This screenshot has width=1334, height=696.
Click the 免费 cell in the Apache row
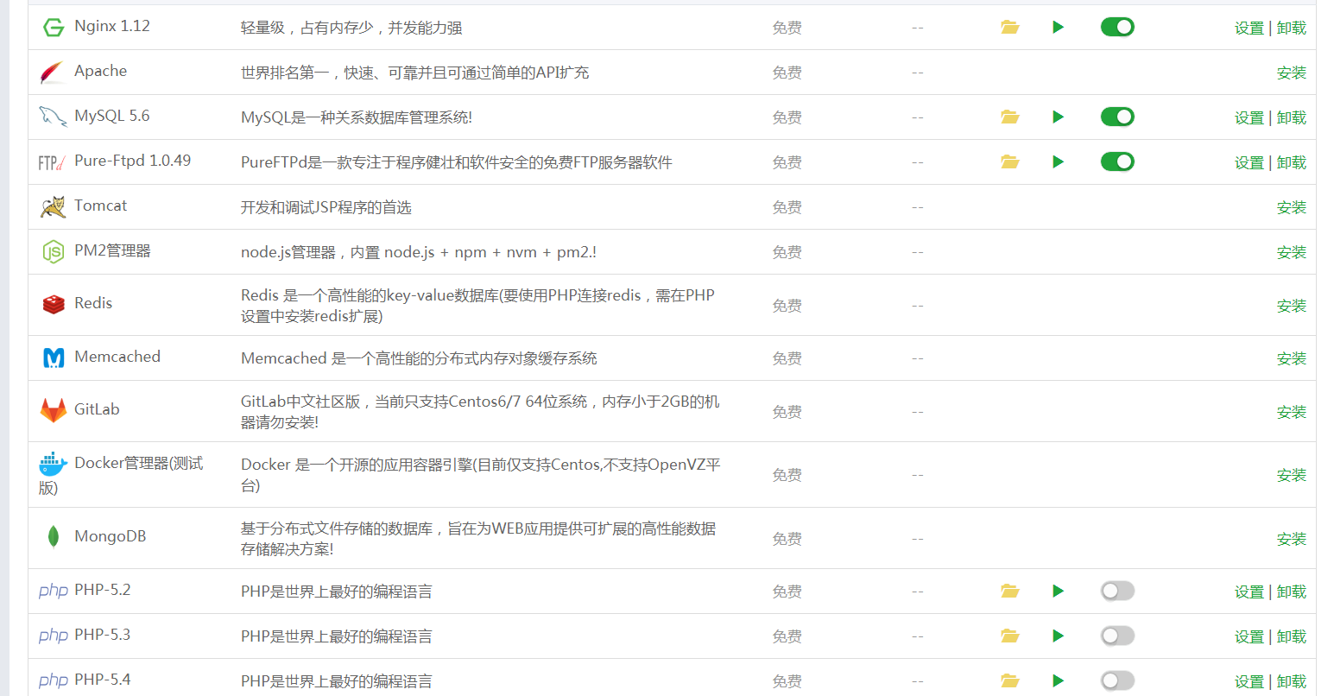pos(787,73)
